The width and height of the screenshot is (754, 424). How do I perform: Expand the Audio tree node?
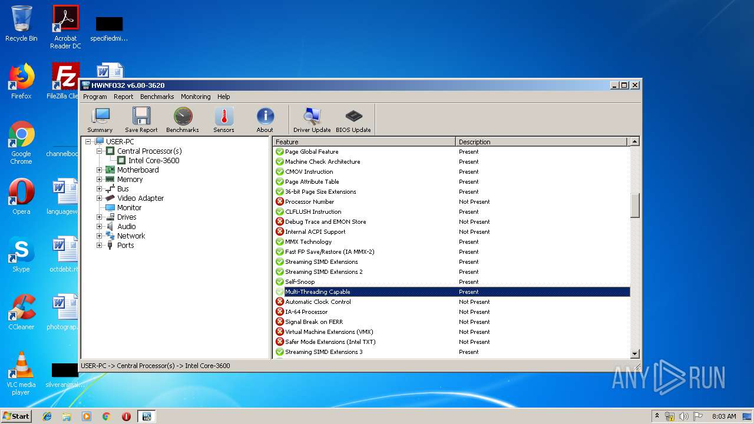pos(100,226)
